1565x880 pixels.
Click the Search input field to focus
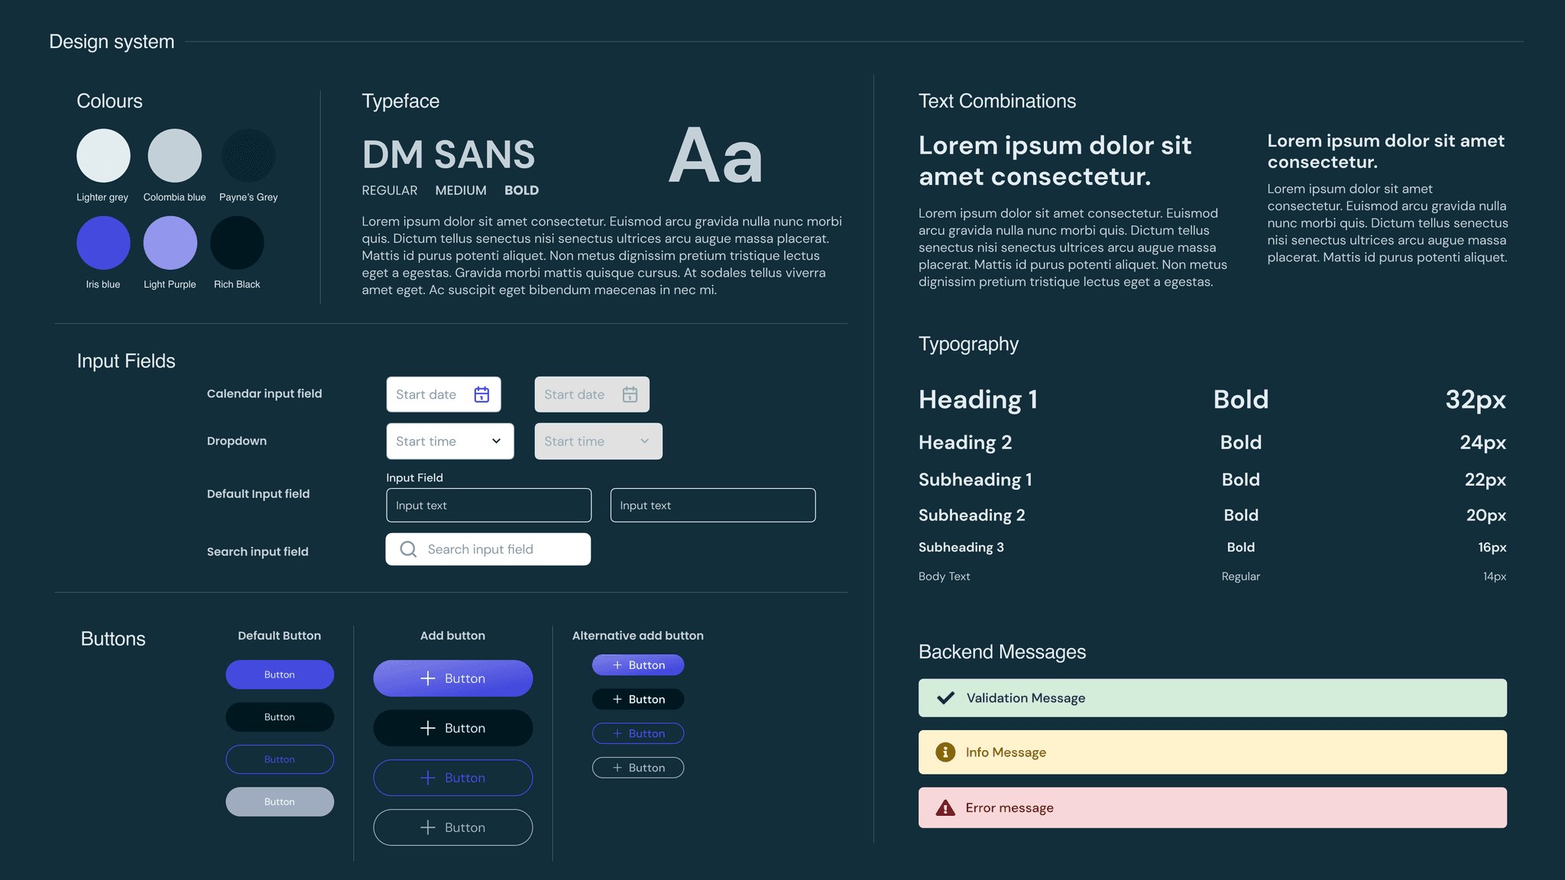tap(488, 549)
